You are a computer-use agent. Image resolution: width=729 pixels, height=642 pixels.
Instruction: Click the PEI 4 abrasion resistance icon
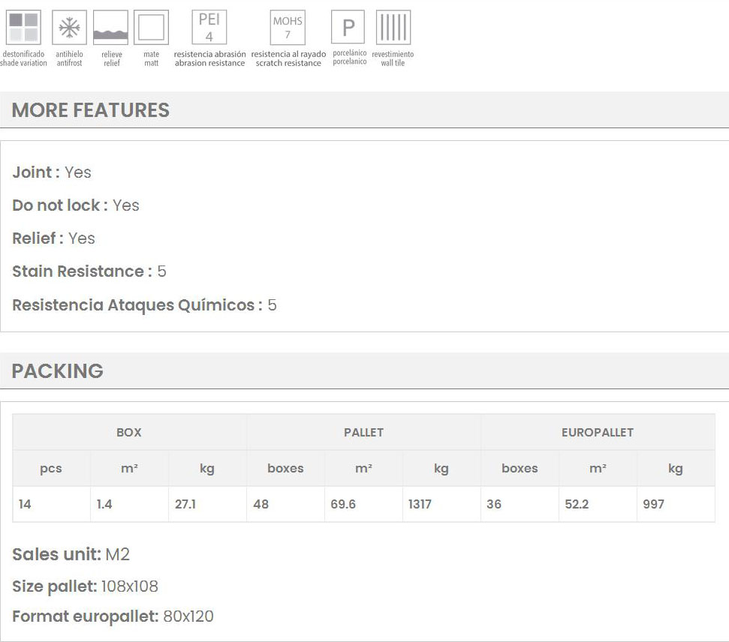[x=209, y=28]
